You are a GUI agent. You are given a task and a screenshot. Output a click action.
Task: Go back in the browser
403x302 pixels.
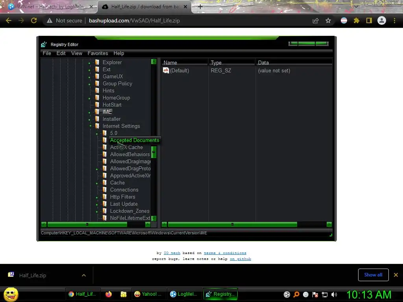(x=9, y=20)
